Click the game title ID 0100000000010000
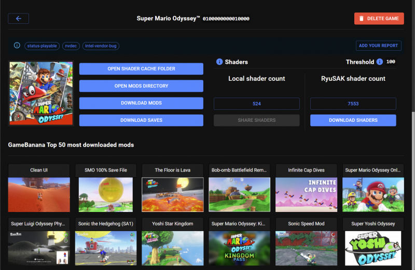The height and width of the screenshot is (270, 415). (226, 19)
